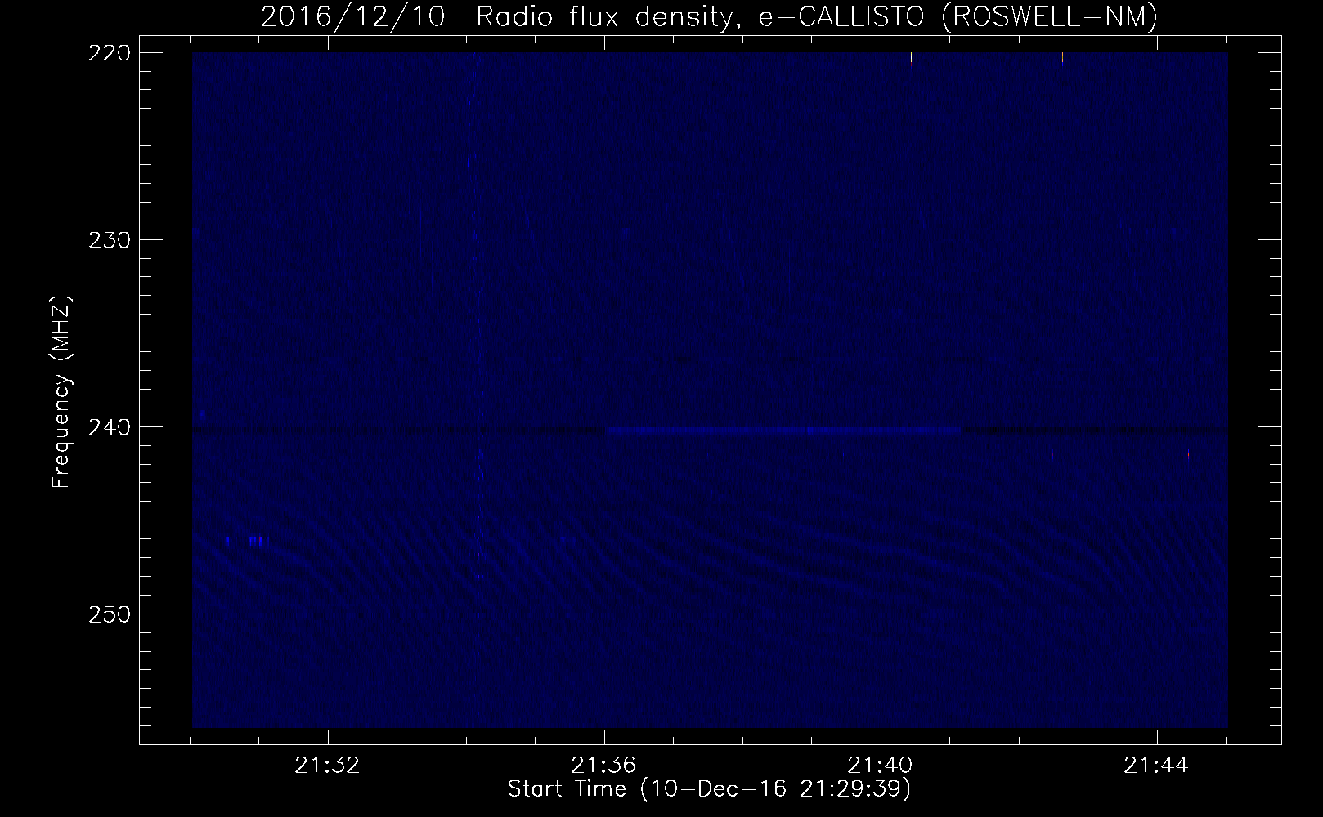Click the vertical interference streak near 21:34
Image resolution: width=1323 pixels, height=817 pixels.
point(476,319)
